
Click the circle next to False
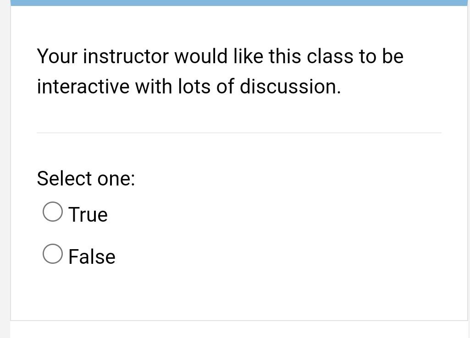point(53,254)
